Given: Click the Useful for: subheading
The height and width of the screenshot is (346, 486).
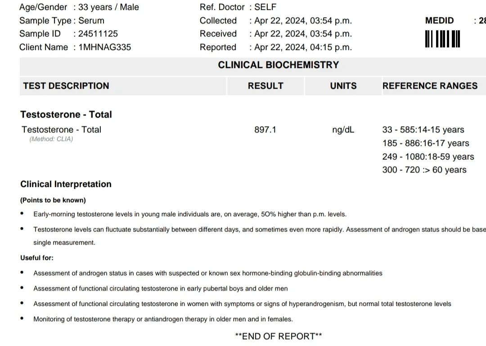Looking at the screenshot, I should click(x=37, y=258).
